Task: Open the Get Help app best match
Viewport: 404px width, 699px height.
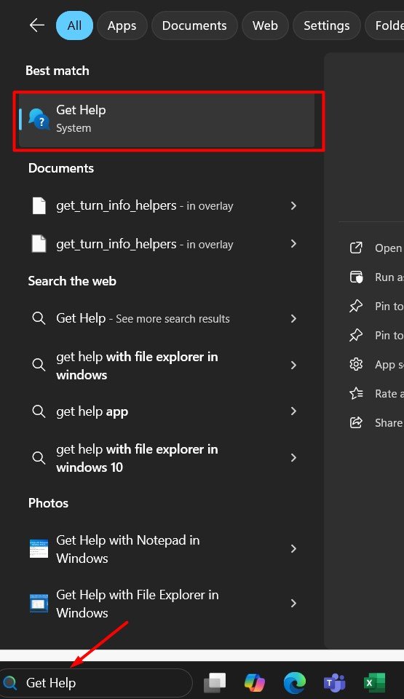Action: click(167, 120)
